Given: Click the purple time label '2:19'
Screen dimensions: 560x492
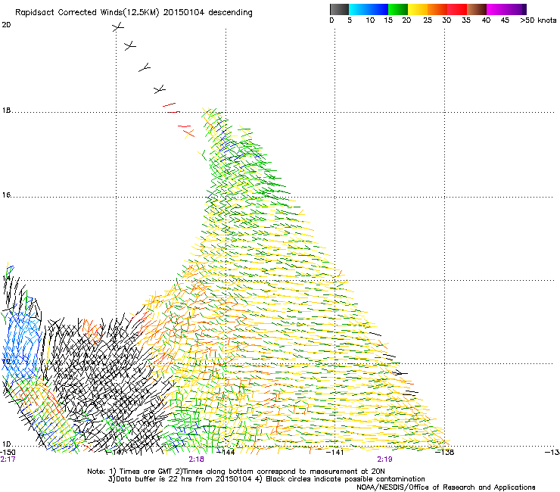Looking at the screenshot, I should pos(384,459).
